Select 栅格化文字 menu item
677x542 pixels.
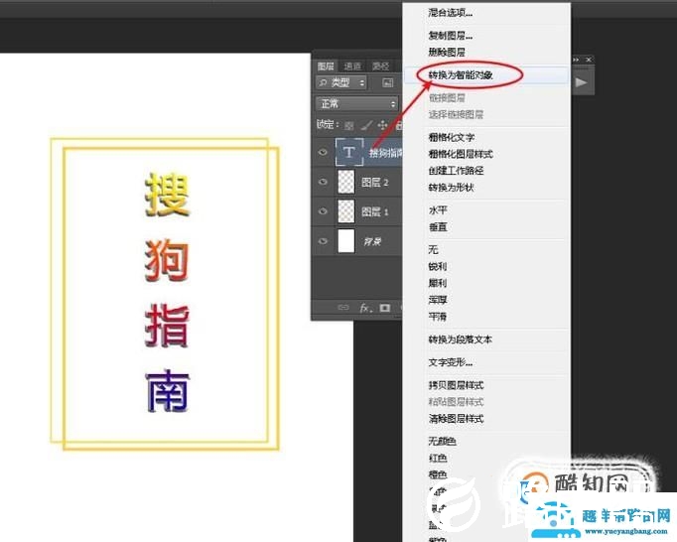point(452,137)
